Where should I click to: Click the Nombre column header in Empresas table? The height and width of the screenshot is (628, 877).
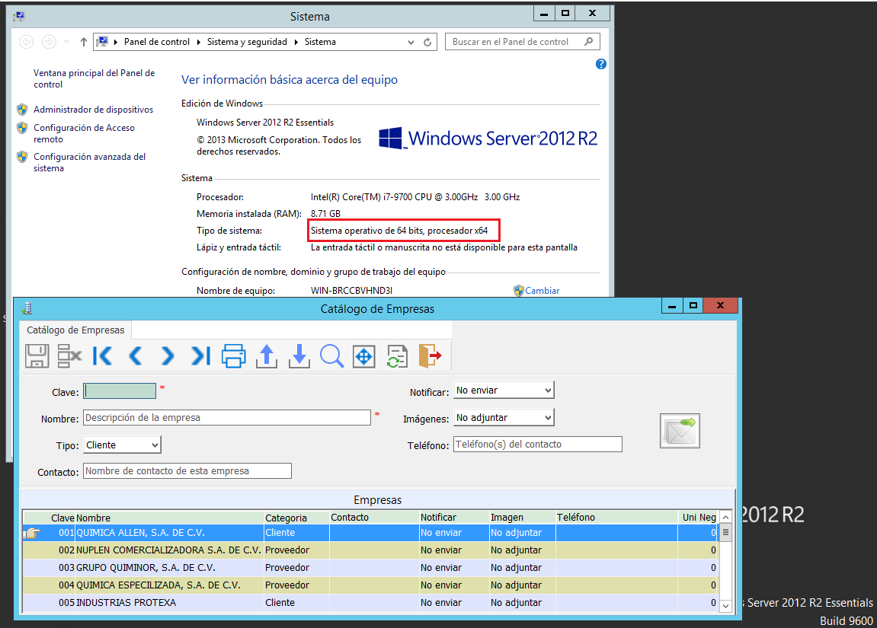pos(169,518)
